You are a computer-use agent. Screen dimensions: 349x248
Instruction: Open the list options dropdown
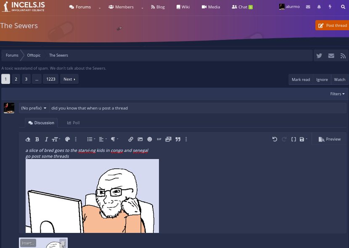click(91, 139)
